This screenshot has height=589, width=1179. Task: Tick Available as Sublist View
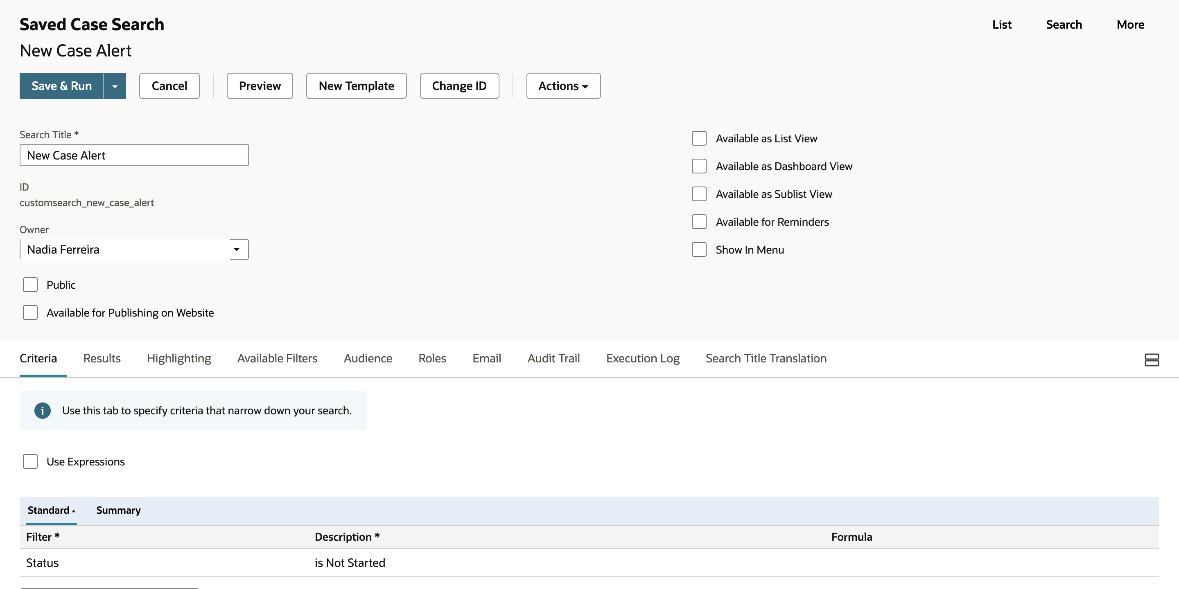699,194
